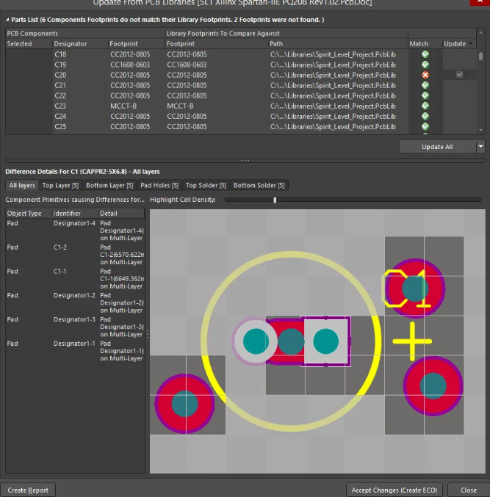The height and width of the screenshot is (497, 490).
Task: Open the Bottom Solder tab
Action: tap(259, 185)
